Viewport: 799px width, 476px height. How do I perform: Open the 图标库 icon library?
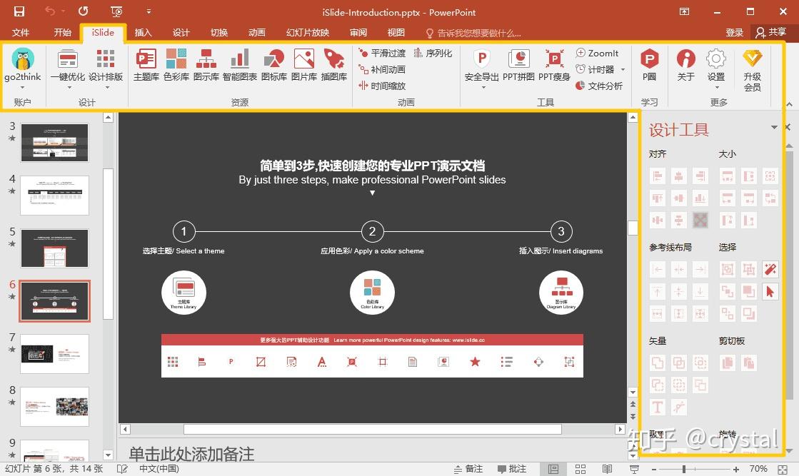coord(274,68)
